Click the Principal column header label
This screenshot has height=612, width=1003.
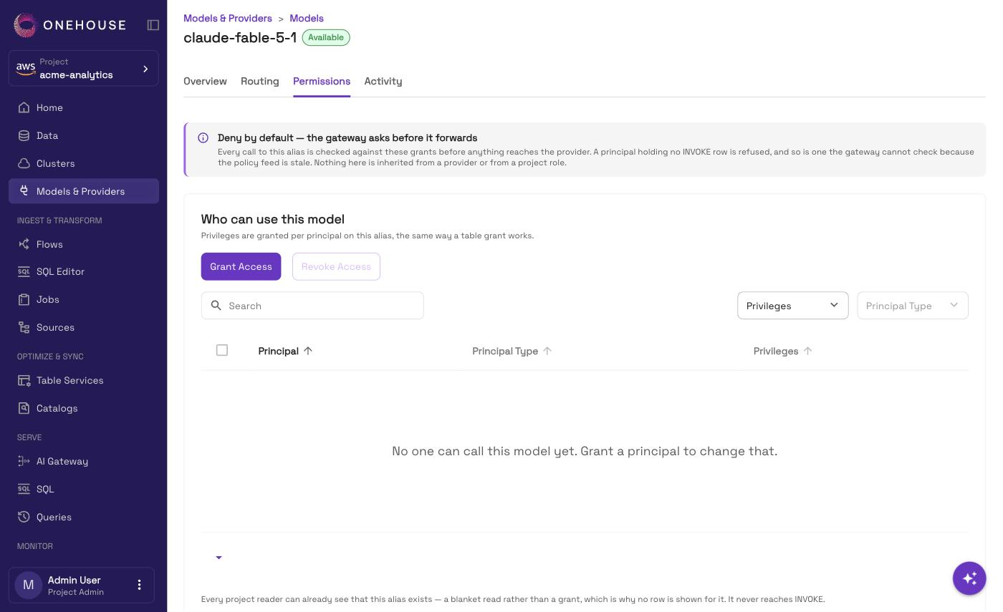[x=278, y=351]
